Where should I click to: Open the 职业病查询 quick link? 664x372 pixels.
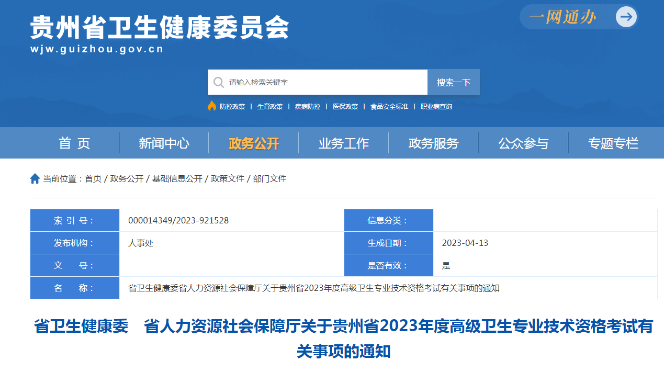click(x=436, y=107)
